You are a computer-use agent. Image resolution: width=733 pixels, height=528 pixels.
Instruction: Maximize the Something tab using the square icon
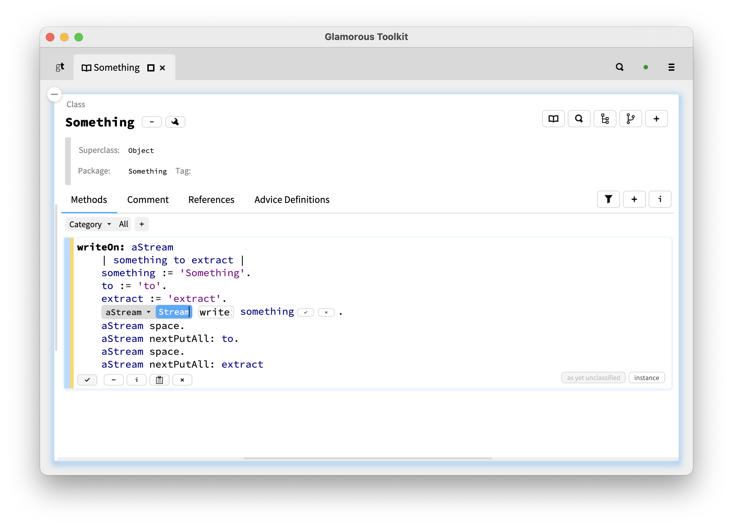pyautogui.click(x=151, y=68)
